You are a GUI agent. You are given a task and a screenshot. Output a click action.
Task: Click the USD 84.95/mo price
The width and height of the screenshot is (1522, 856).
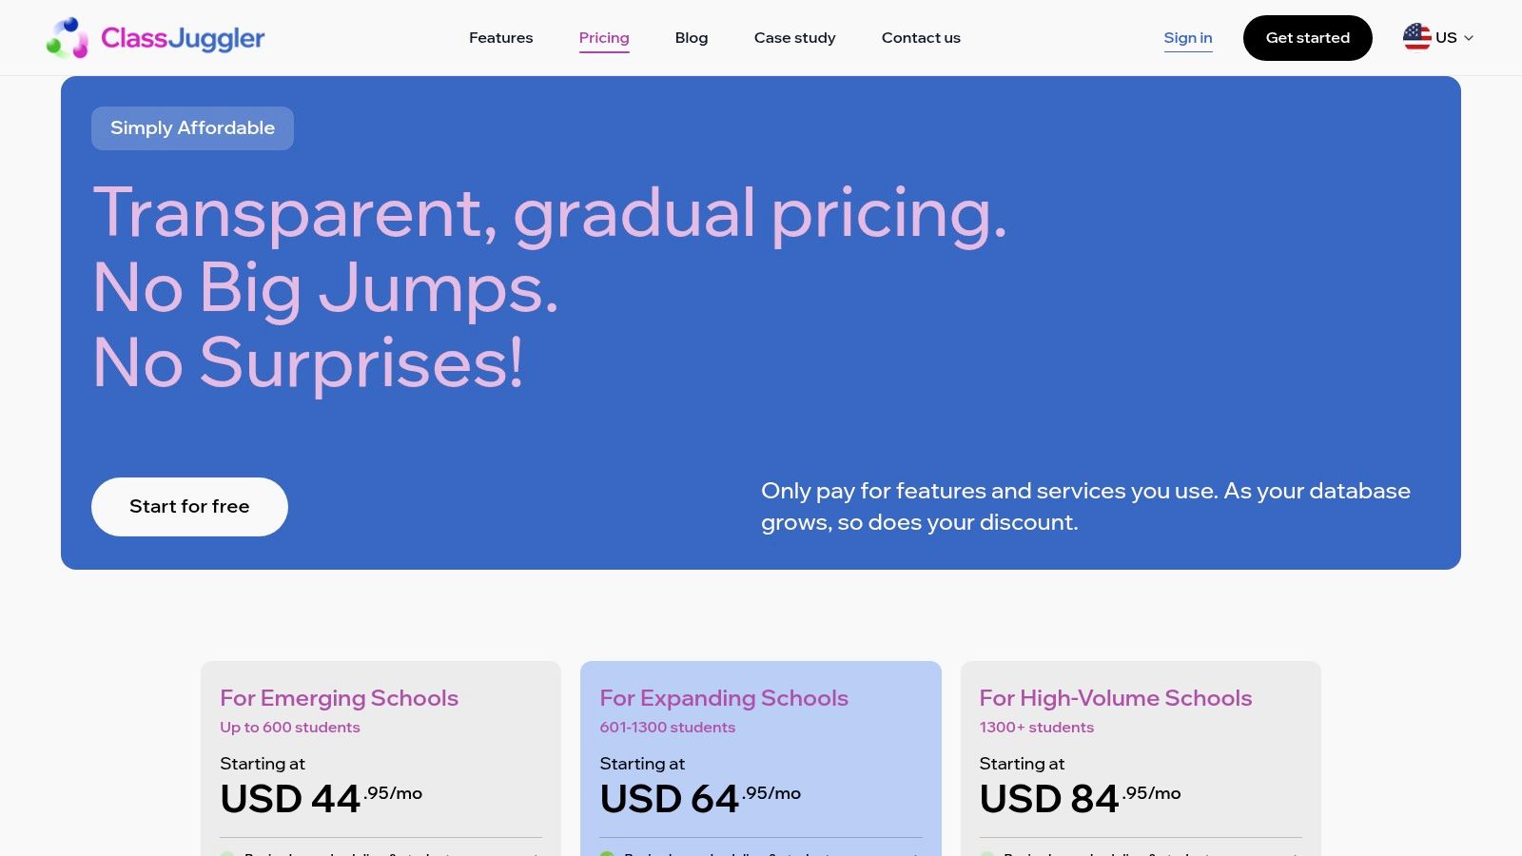click(x=1080, y=799)
